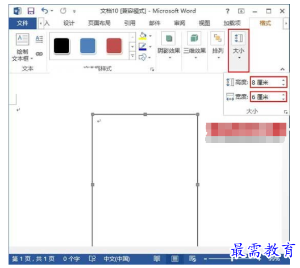Open text box styles dialog launcher
This screenshot has width=300, height=268.
[x=152, y=69]
